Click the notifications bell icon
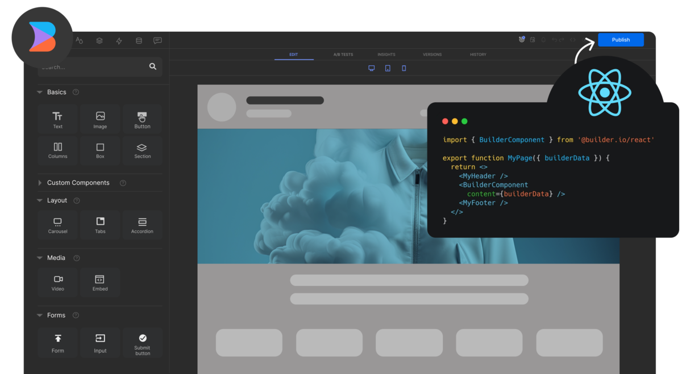Image resolution: width=682 pixels, height=374 pixels. pos(543,40)
